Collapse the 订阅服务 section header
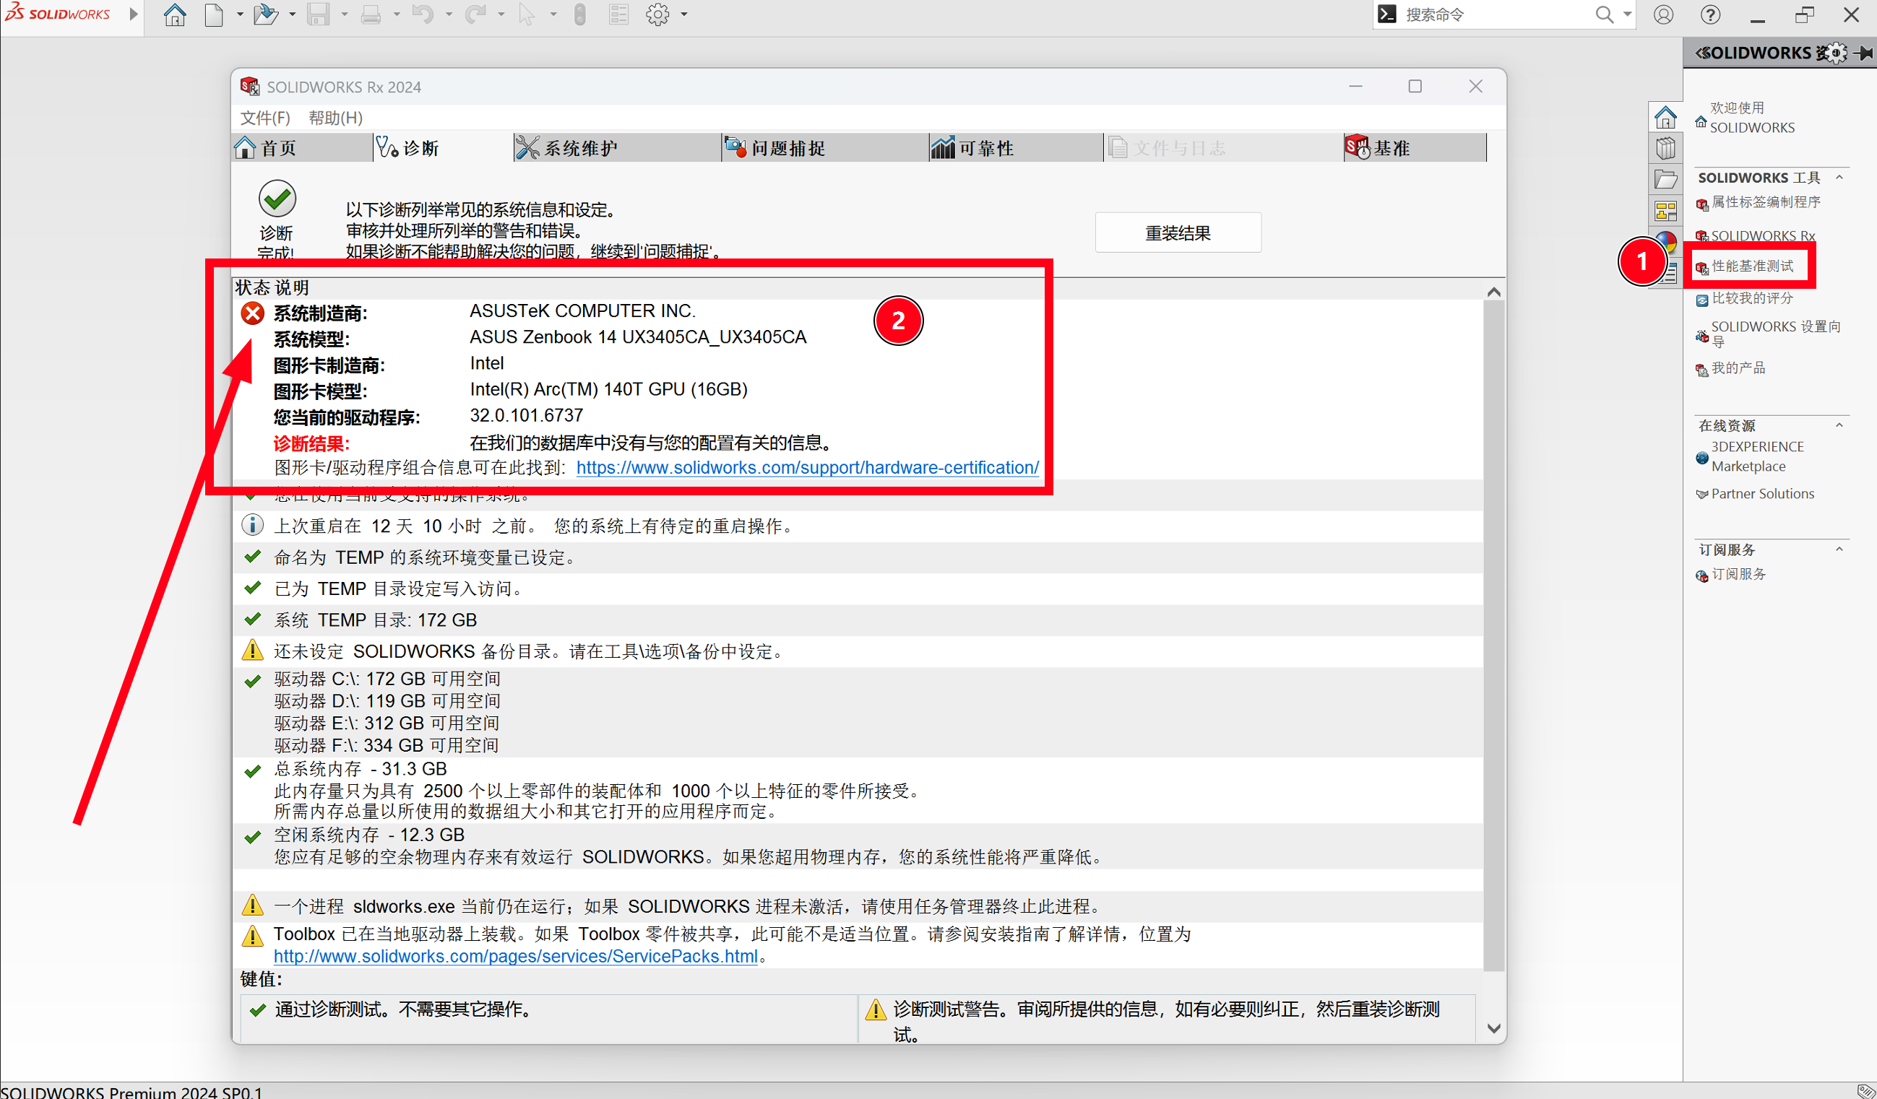The image size is (1877, 1099). (1839, 549)
